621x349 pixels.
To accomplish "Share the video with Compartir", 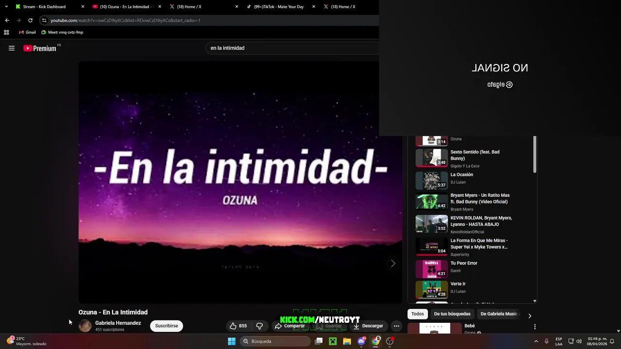I will click(290, 326).
